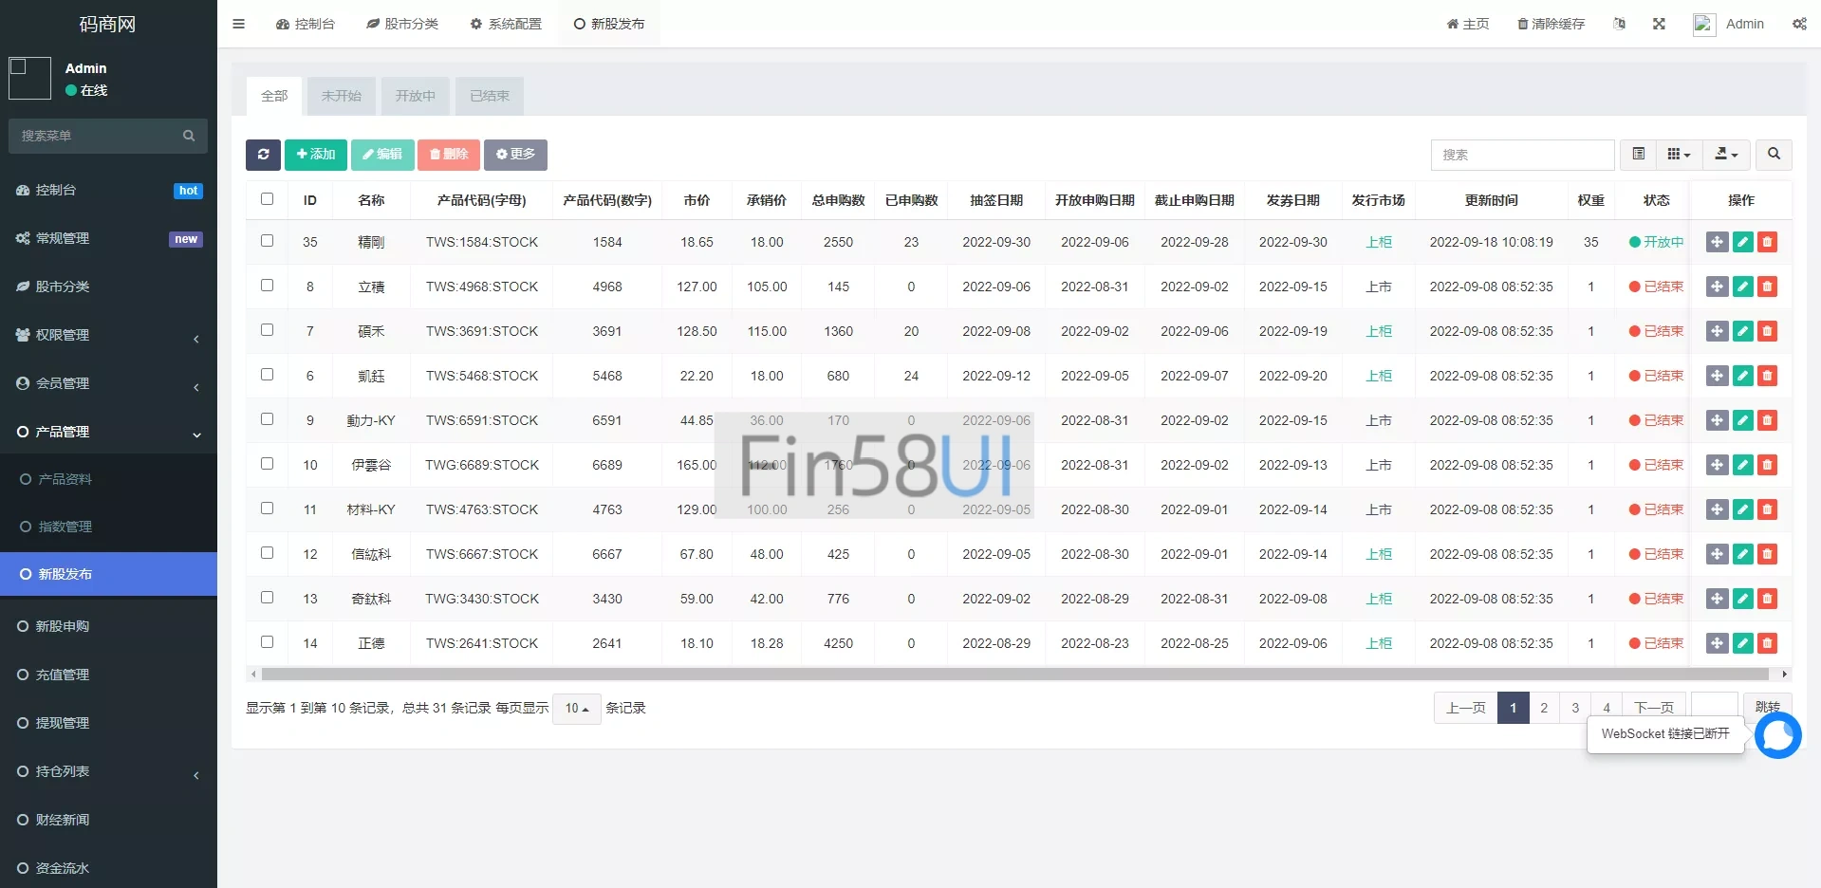Click the horizontal table scrollbar
This screenshot has height=888, width=1821.
point(1014,675)
